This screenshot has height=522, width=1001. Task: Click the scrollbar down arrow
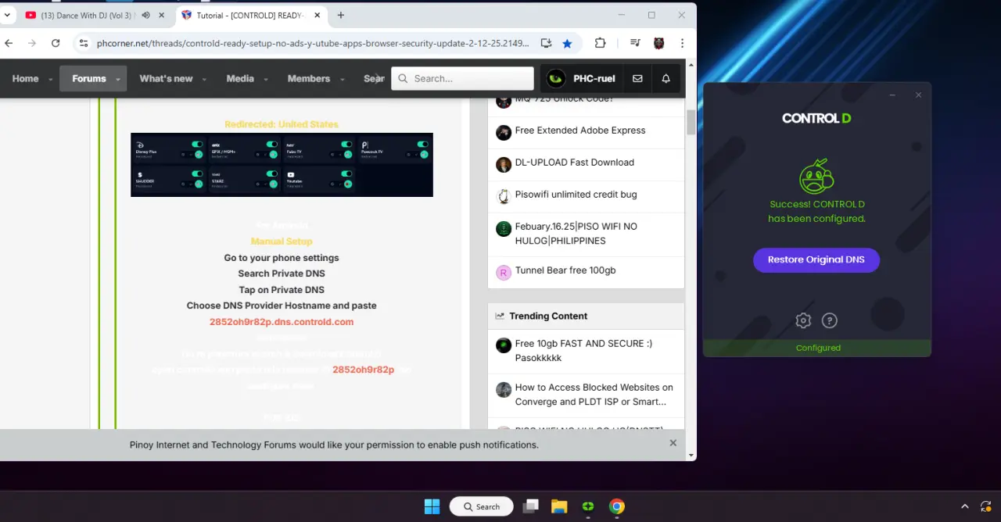pyautogui.click(x=691, y=455)
